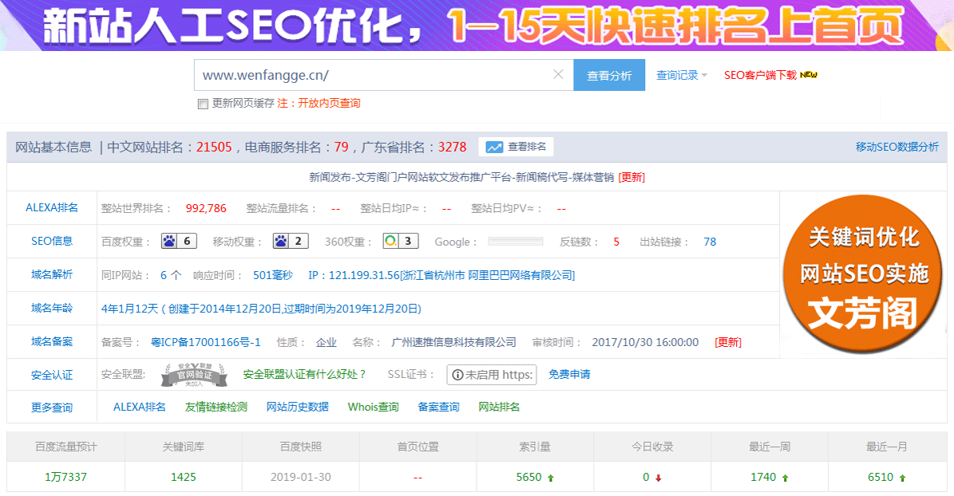This screenshot has height=496, width=954.
Task: Click the green up arrow next to 6510
Action: pyautogui.click(x=902, y=478)
